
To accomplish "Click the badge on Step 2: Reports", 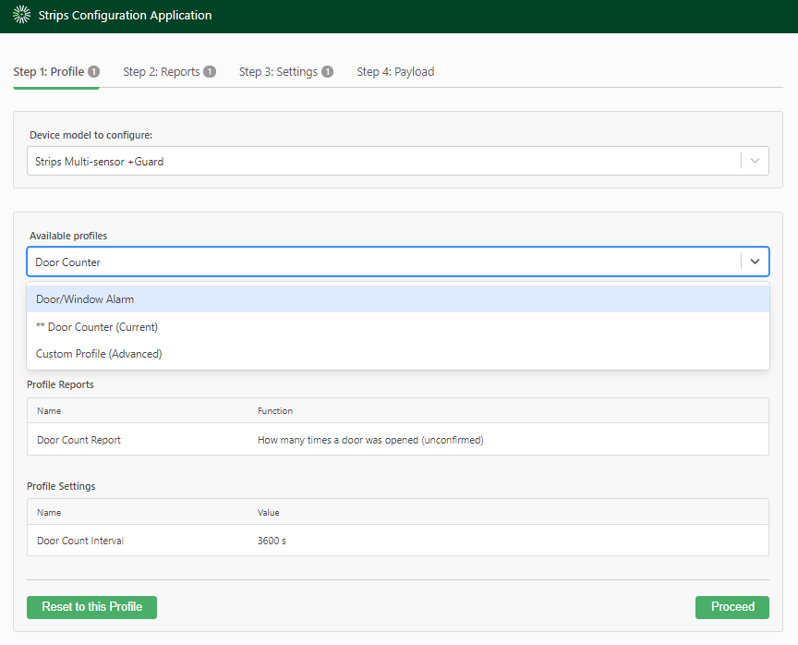I will pos(210,72).
